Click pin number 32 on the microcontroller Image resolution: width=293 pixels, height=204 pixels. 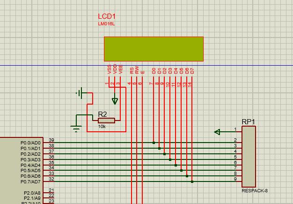point(51,179)
